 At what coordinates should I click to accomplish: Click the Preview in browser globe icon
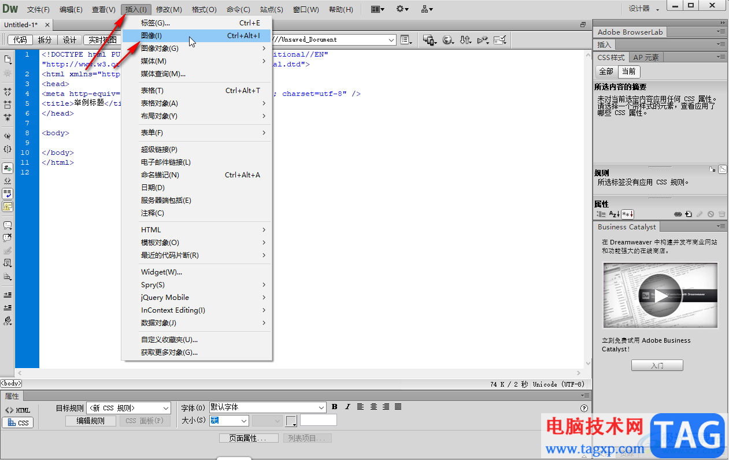coord(448,40)
